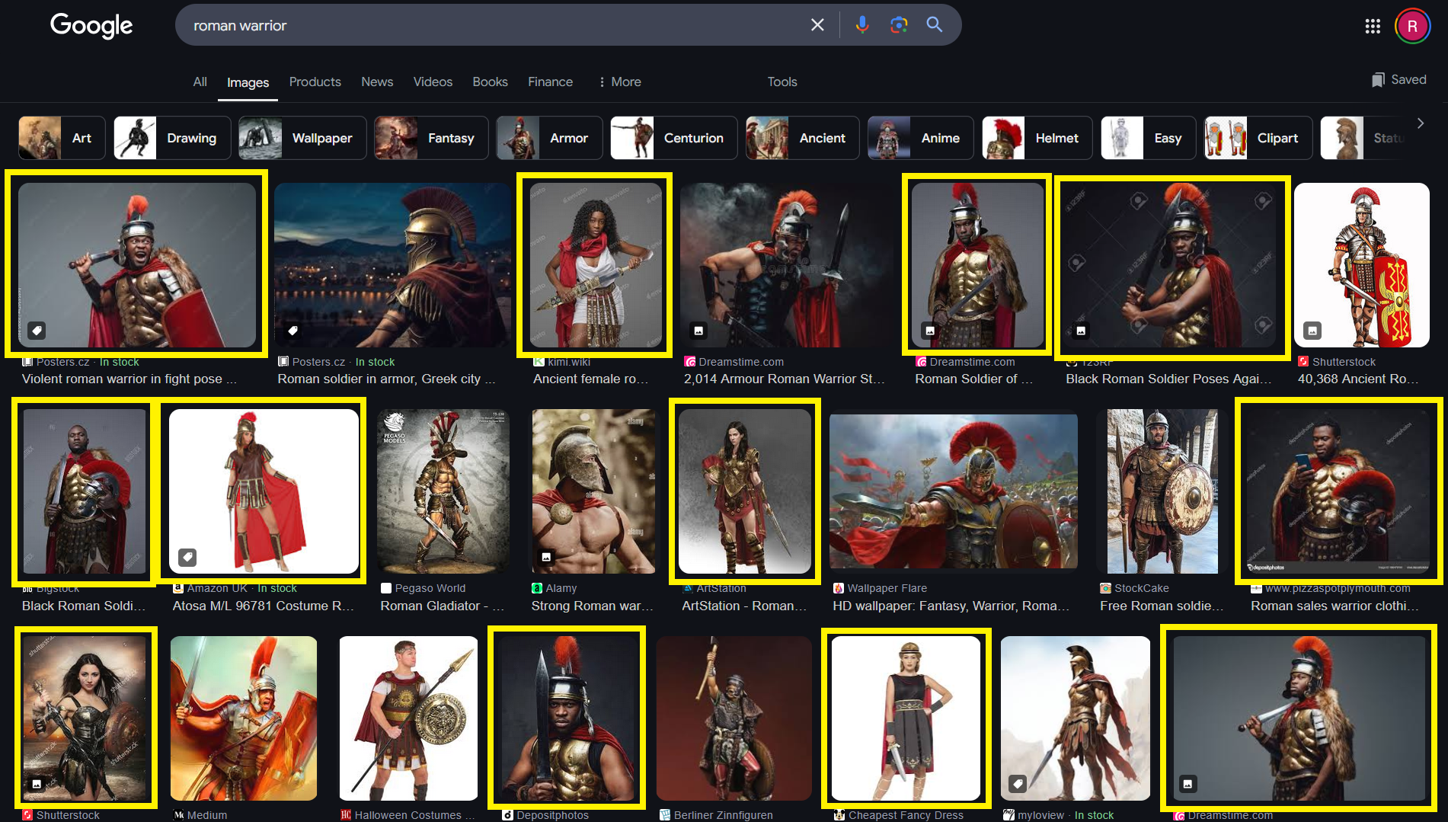Open HD wallpaper Fantasy Warrior link
The image size is (1448, 822).
(951, 606)
